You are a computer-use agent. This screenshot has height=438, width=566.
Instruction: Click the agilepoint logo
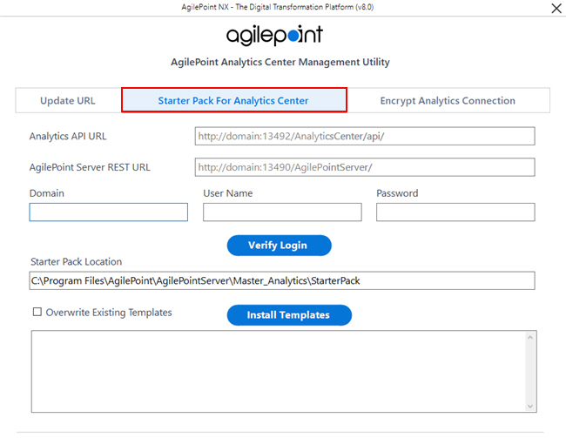pos(274,36)
